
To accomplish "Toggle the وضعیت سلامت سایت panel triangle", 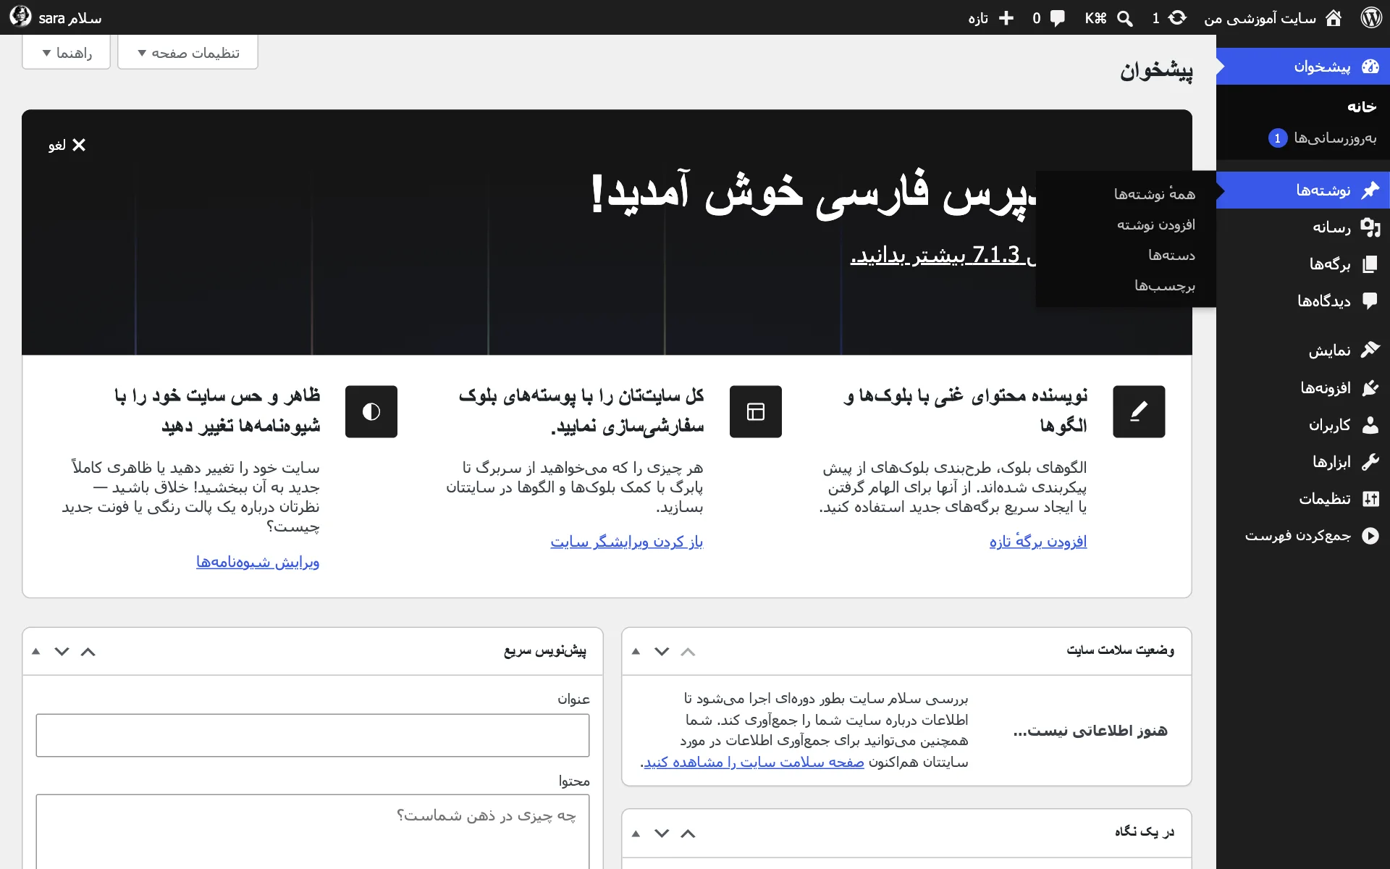I will tap(636, 651).
